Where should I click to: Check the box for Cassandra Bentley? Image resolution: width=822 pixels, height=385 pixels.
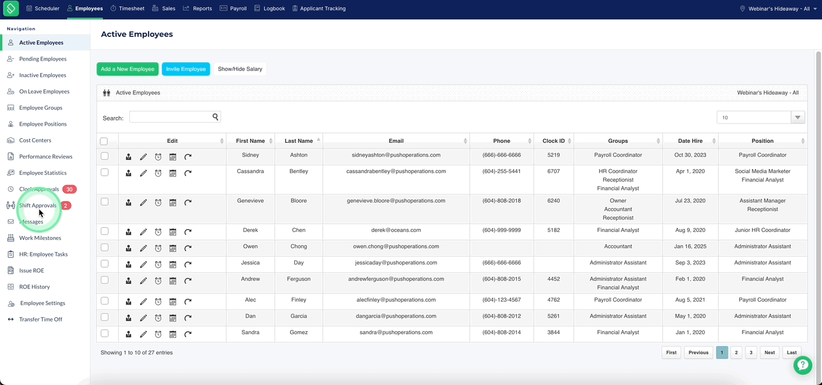[x=105, y=172]
